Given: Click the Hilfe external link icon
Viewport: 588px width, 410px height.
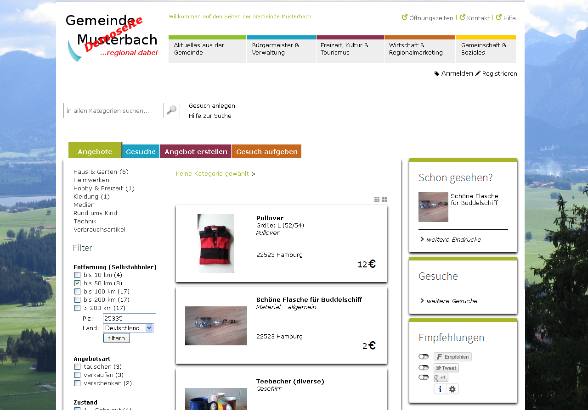Looking at the screenshot, I should [499, 17].
